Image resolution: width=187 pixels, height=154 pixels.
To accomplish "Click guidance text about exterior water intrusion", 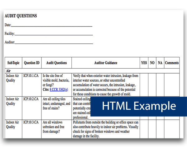I will tap(106, 85).
